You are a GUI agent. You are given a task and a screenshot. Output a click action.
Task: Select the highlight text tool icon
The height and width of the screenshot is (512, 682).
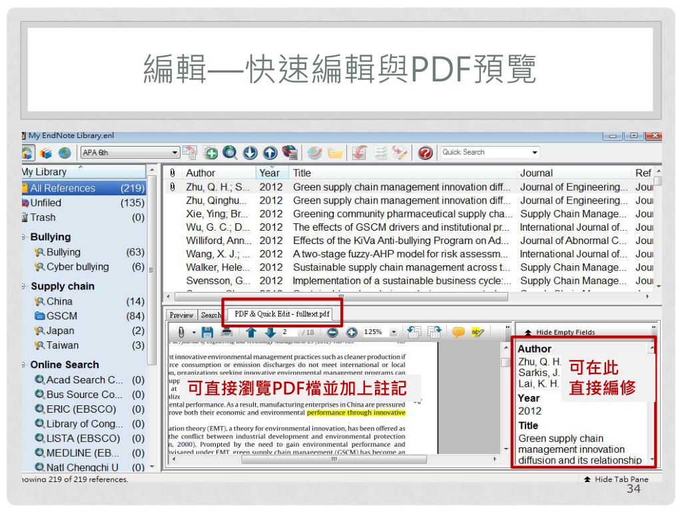(478, 332)
